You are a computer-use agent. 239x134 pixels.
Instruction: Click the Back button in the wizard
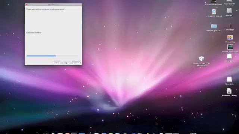(56, 63)
